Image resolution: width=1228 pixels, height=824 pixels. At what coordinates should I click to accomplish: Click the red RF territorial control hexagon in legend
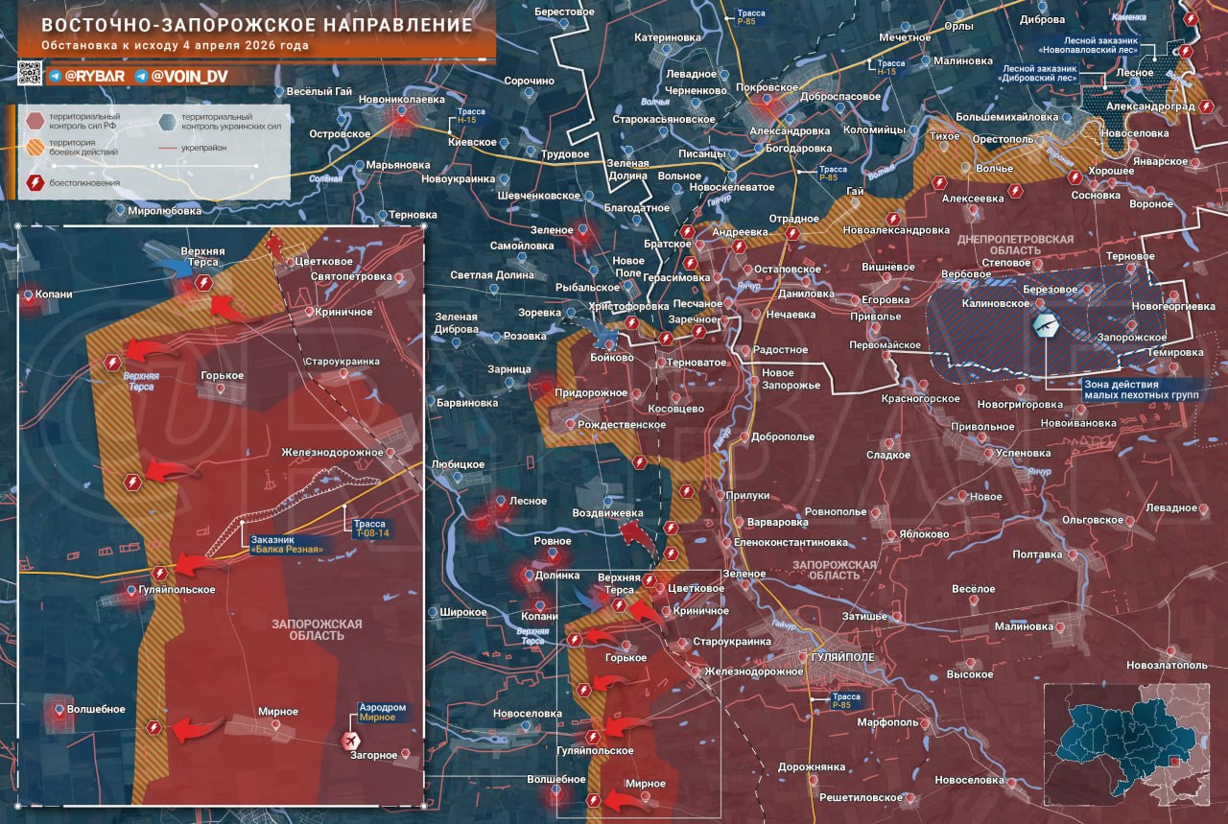(35, 122)
